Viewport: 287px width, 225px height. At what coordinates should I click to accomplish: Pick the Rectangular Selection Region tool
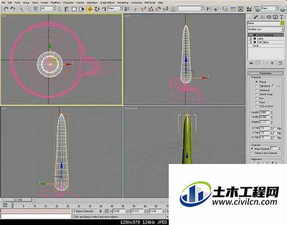coord(74,9)
